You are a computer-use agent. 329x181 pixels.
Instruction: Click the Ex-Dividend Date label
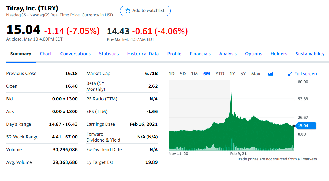tap(104, 150)
